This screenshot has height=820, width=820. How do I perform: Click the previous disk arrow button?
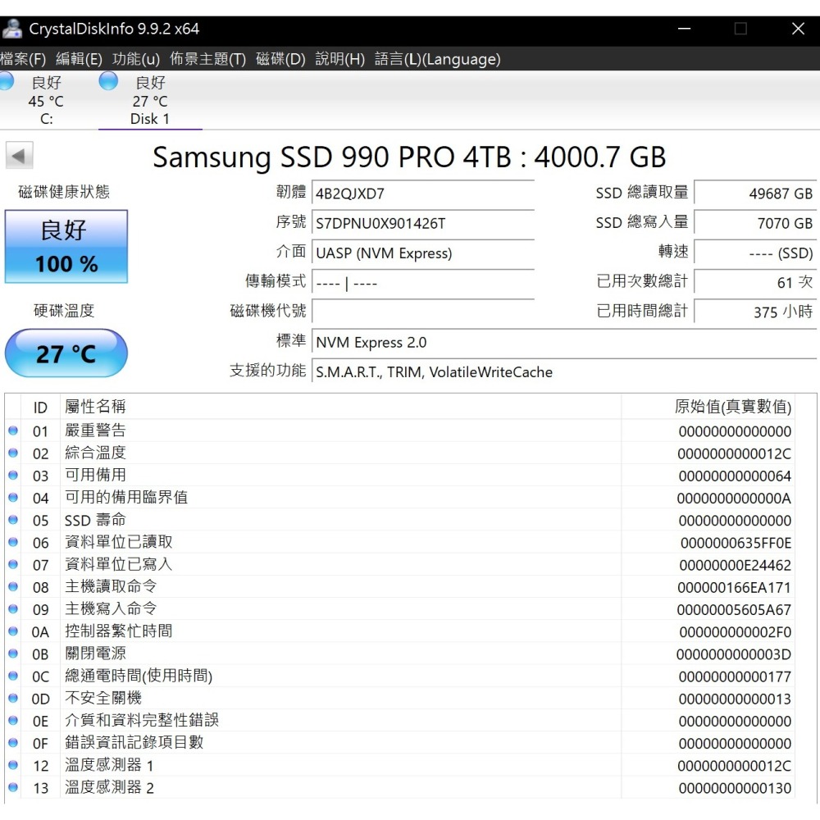(x=20, y=155)
